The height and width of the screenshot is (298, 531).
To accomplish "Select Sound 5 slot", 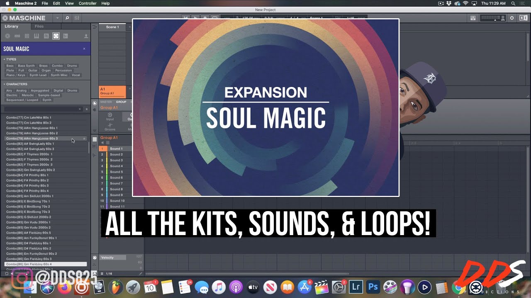I will click(115, 172).
